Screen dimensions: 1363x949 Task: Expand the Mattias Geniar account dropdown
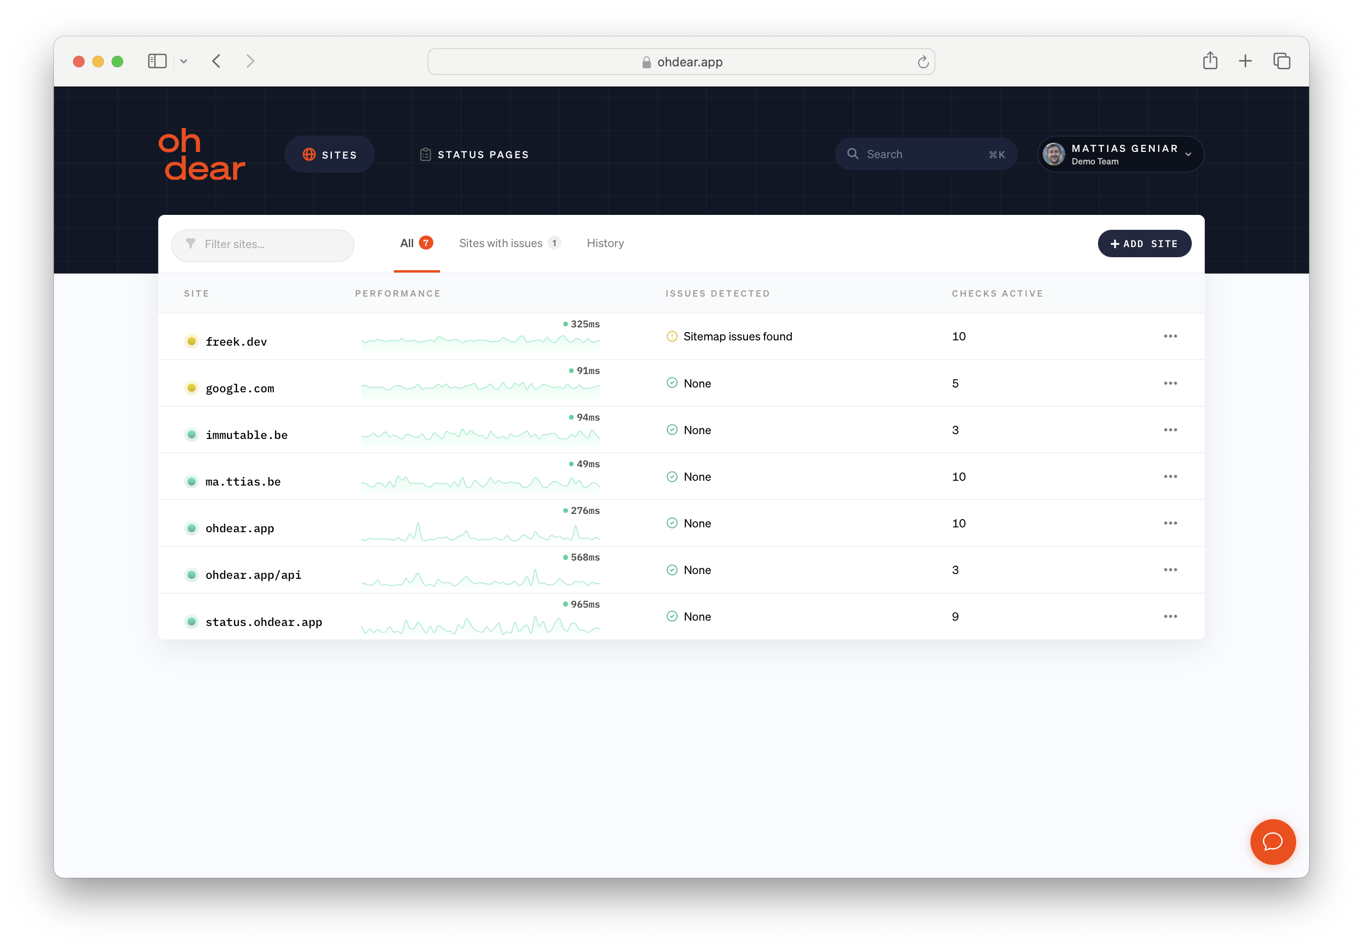coord(1188,154)
